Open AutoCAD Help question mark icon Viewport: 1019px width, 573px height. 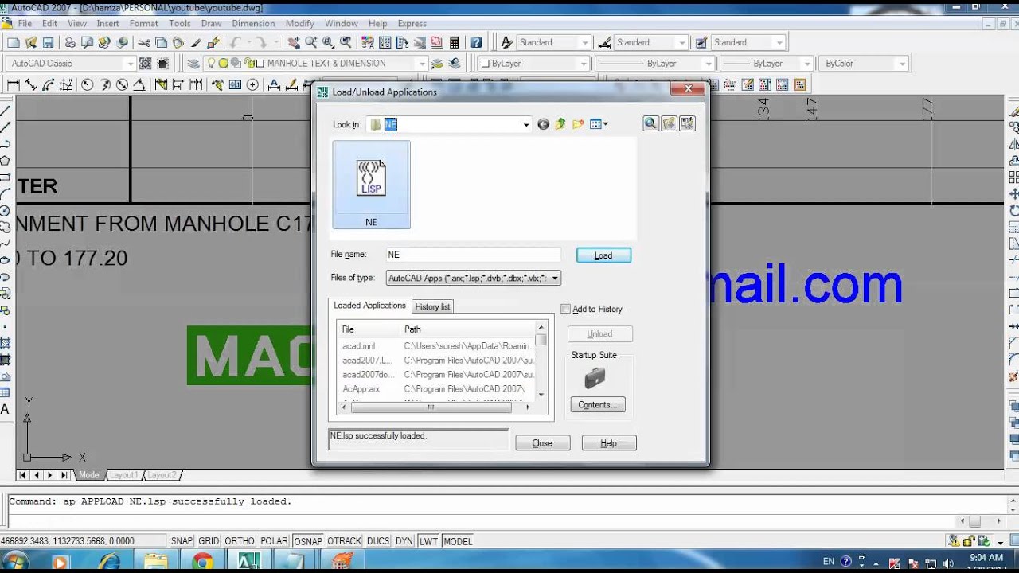tap(476, 42)
